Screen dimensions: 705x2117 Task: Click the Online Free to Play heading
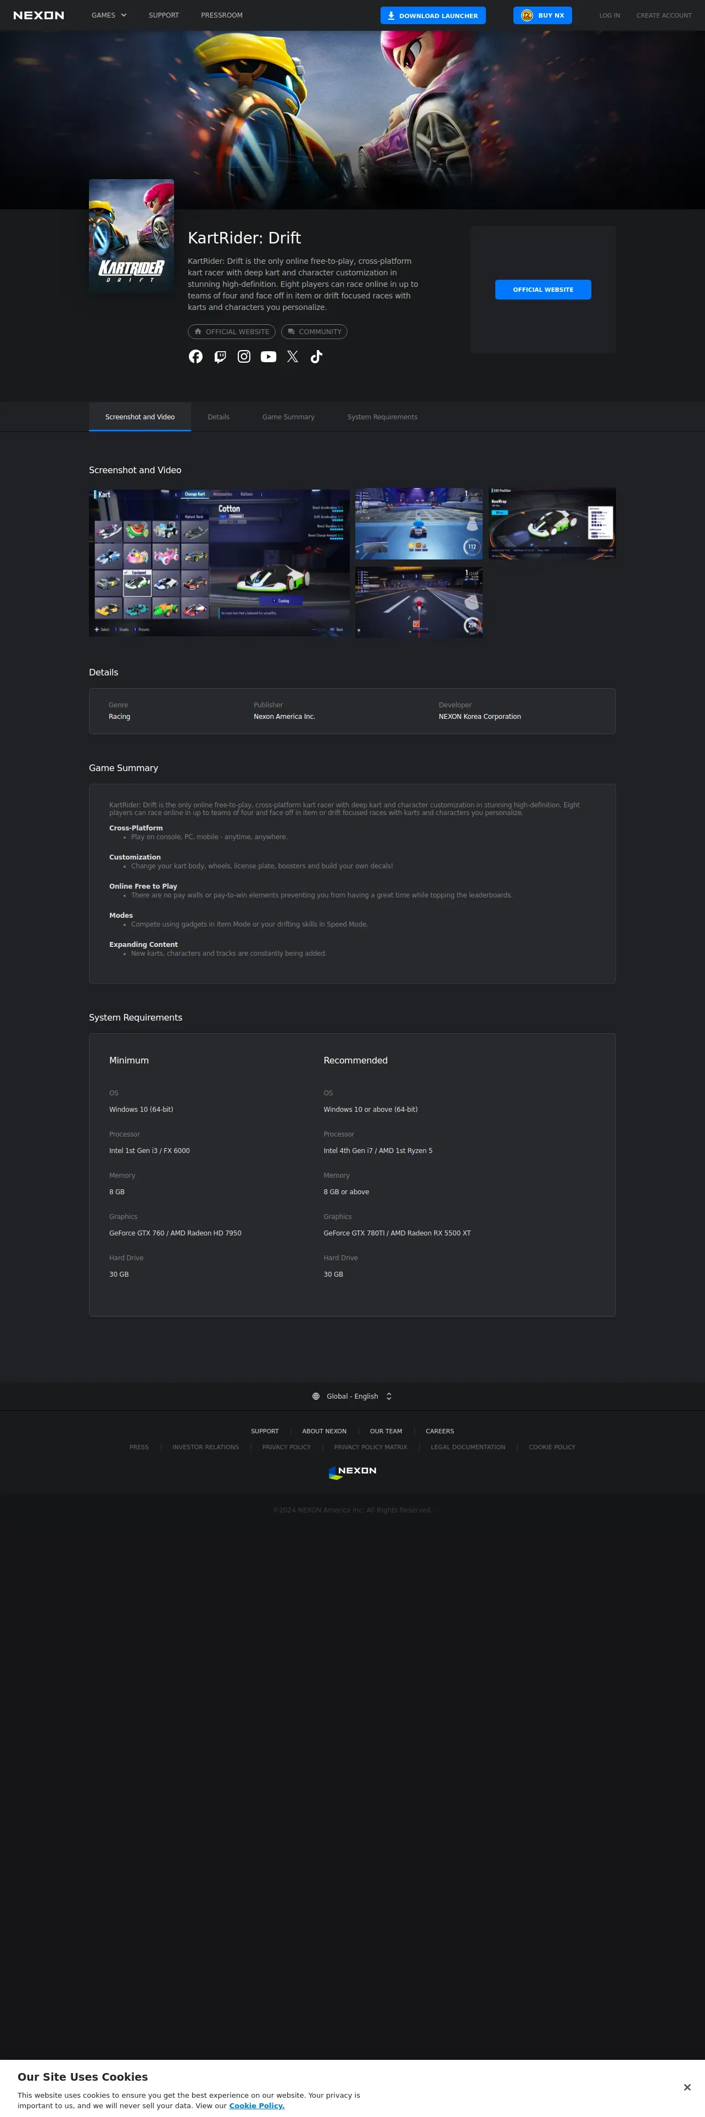(143, 886)
